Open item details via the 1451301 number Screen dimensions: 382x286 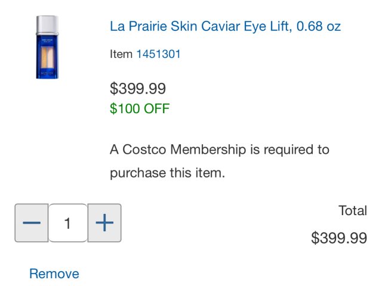pyautogui.click(x=158, y=54)
